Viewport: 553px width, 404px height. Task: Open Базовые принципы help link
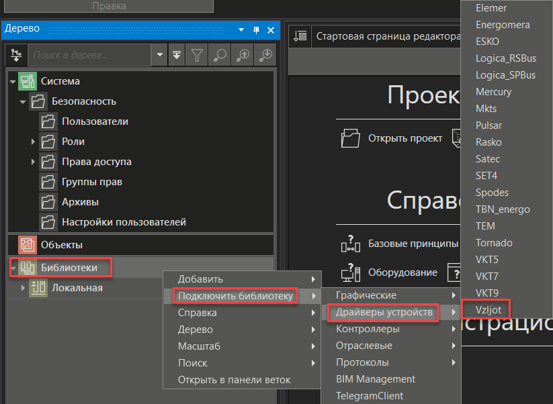tap(398, 246)
